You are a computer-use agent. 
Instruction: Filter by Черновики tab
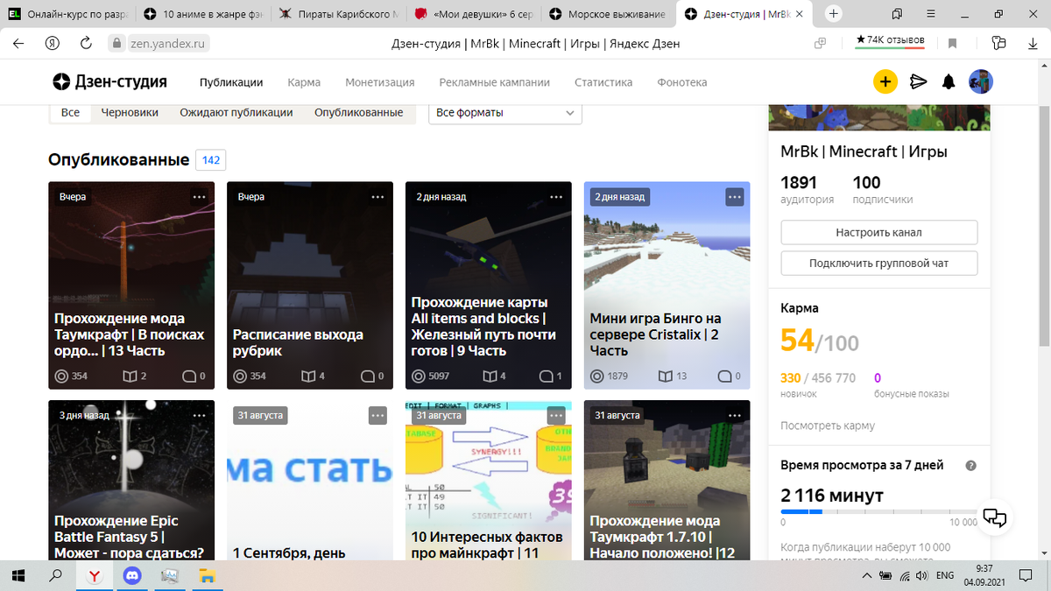[130, 112]
